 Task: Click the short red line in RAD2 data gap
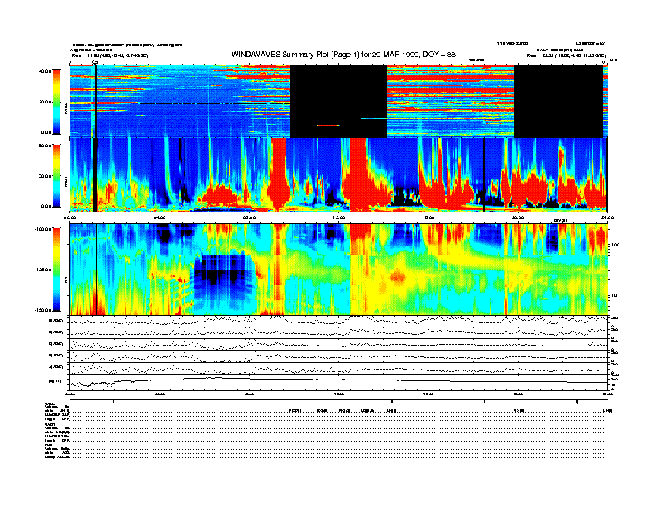click(328, 125)
